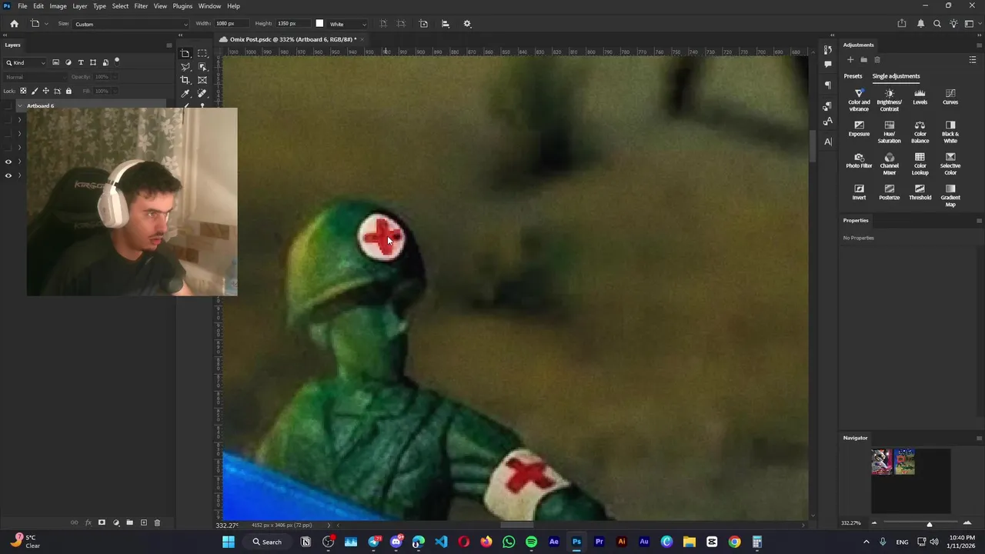Open the Kind filter type dropdown
Screen dimensions: 985x554
pos(26,62)
